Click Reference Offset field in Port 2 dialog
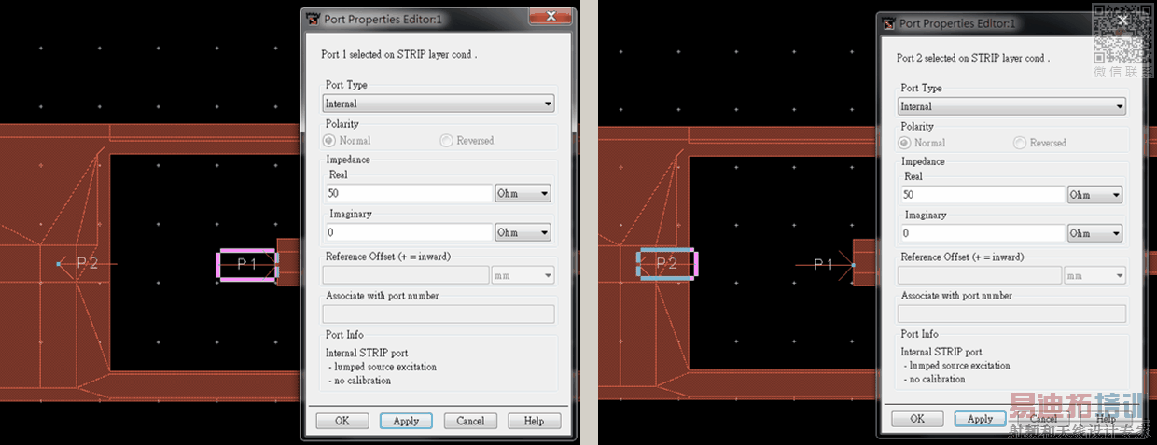The image size is (1157, 445). (x=980, y=275)
